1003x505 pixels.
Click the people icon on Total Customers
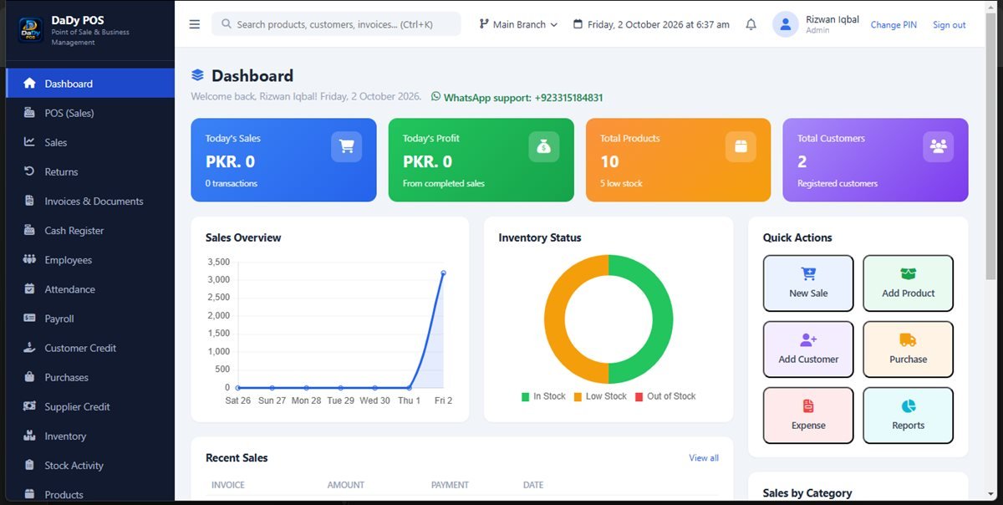tap(938, 147)
